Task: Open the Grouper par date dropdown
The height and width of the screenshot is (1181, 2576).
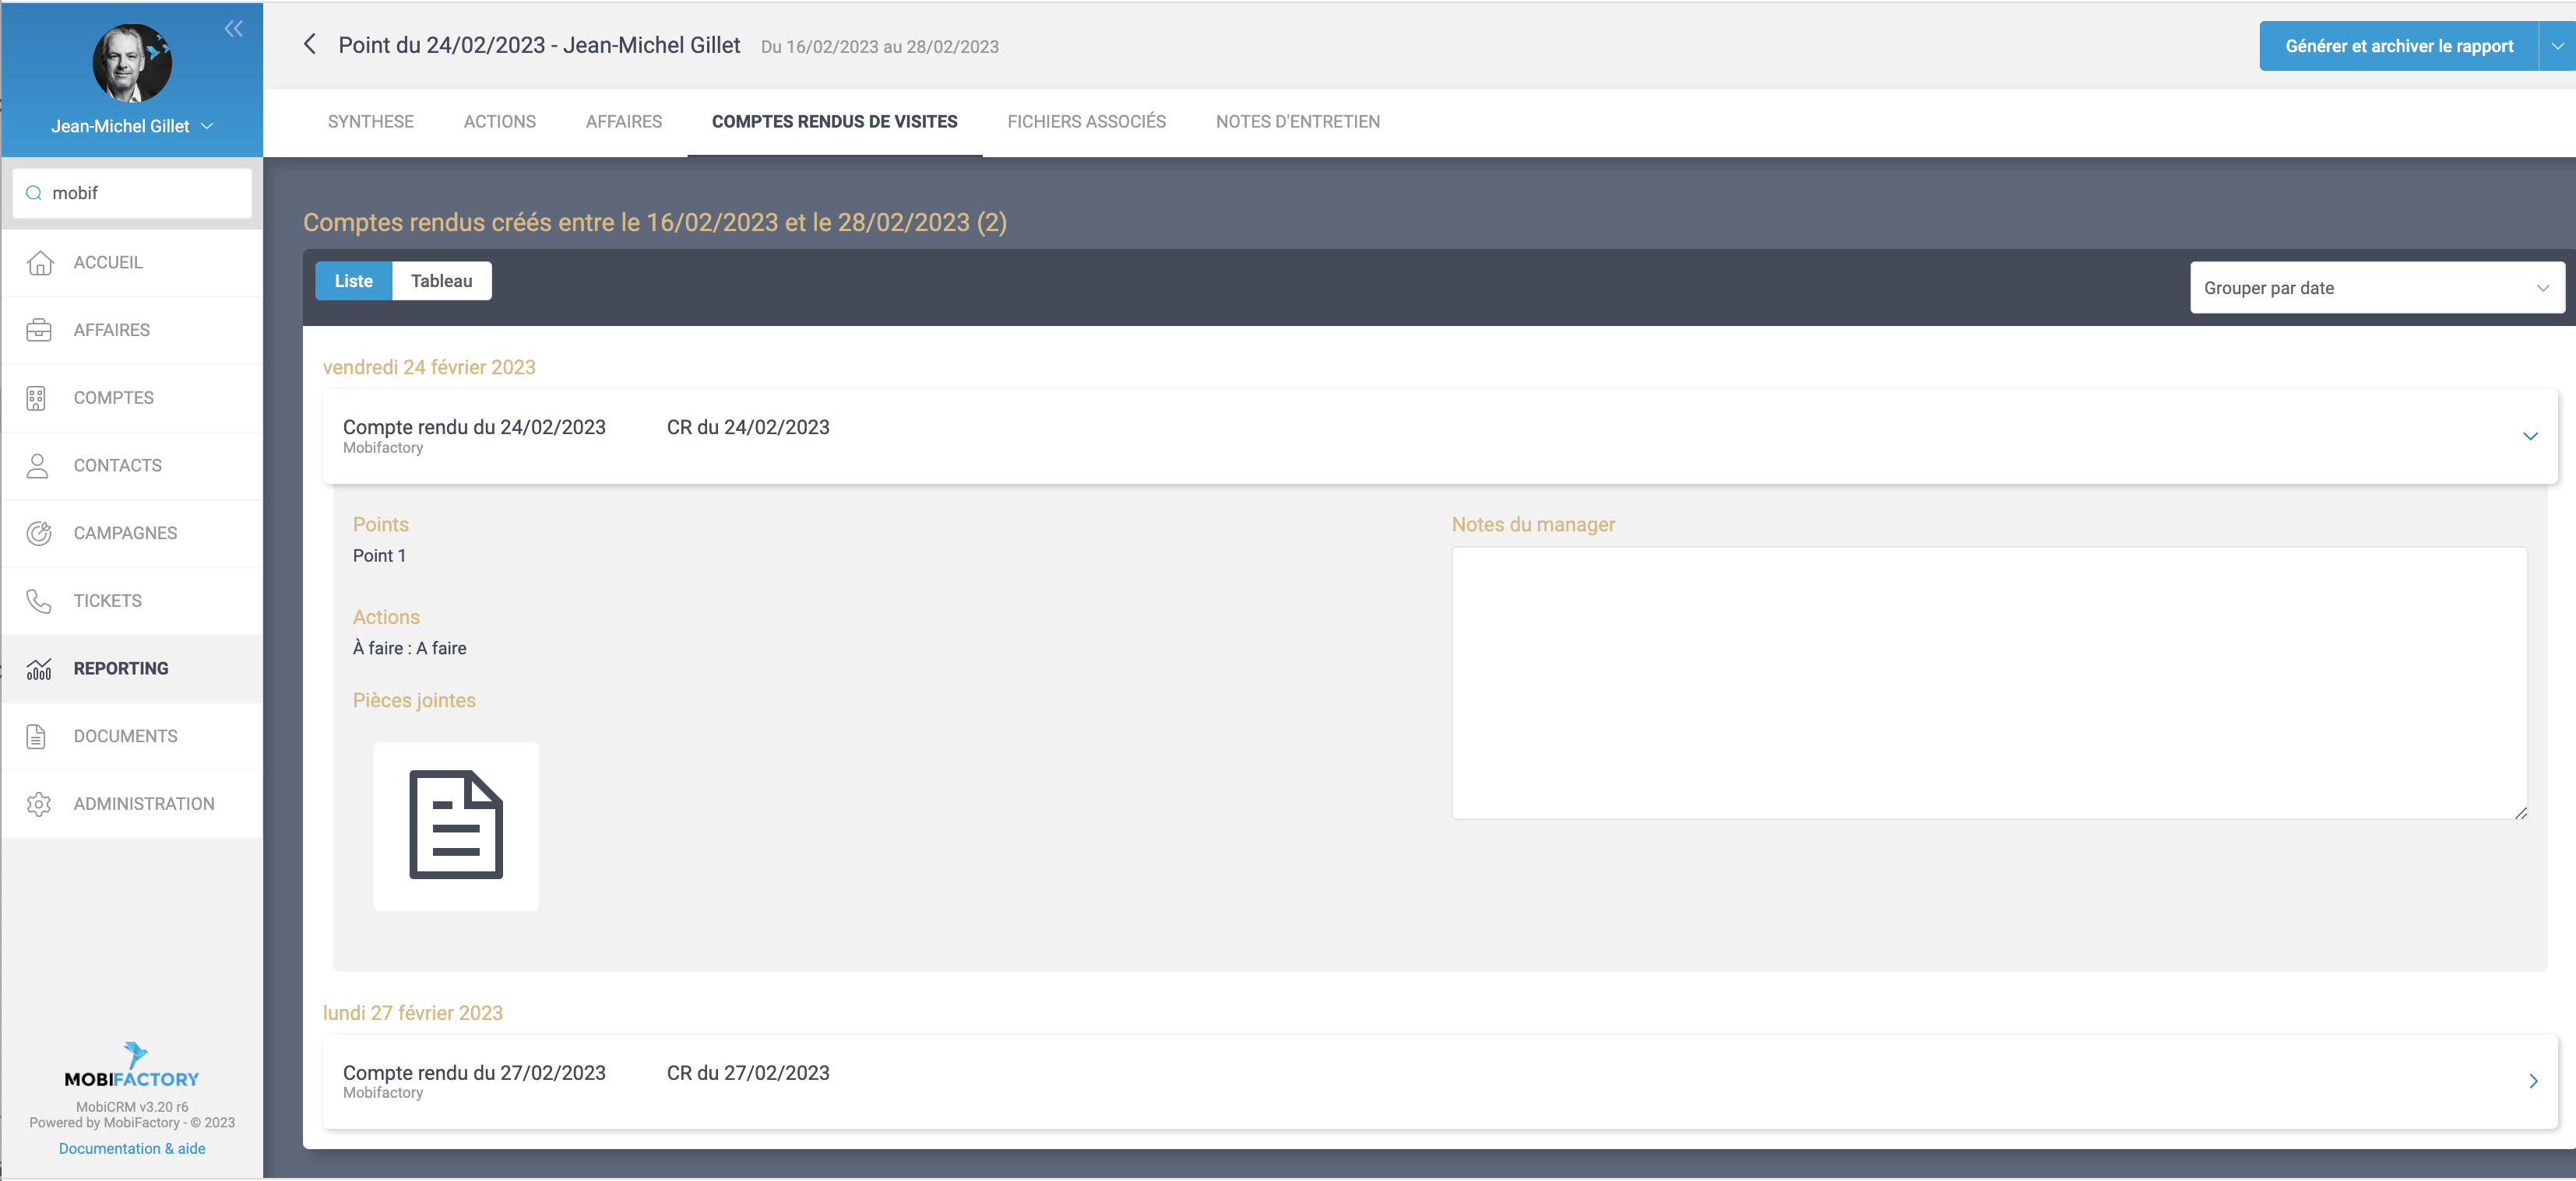Action: coord(2376,288)
